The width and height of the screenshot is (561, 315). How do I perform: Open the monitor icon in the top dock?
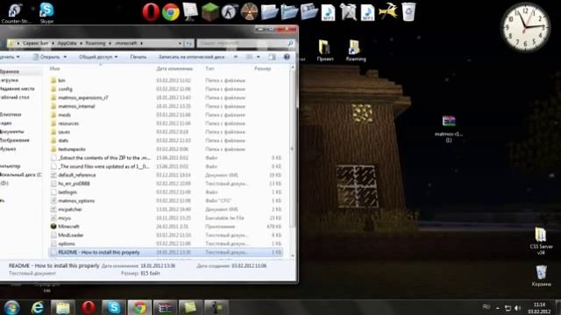tap(190, 11)
